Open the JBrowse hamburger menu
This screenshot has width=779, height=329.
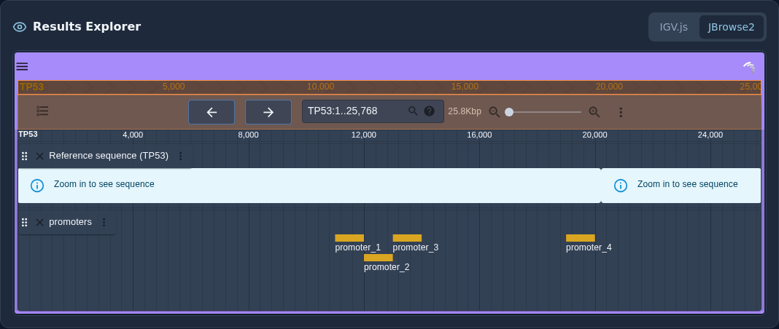(22, 66)
